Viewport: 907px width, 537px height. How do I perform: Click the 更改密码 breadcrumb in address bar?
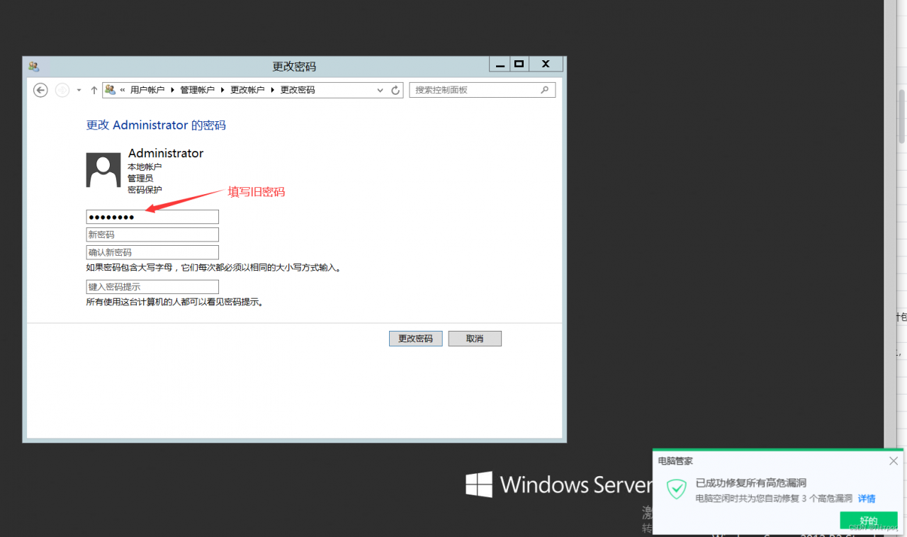click(x=298, y=90)
